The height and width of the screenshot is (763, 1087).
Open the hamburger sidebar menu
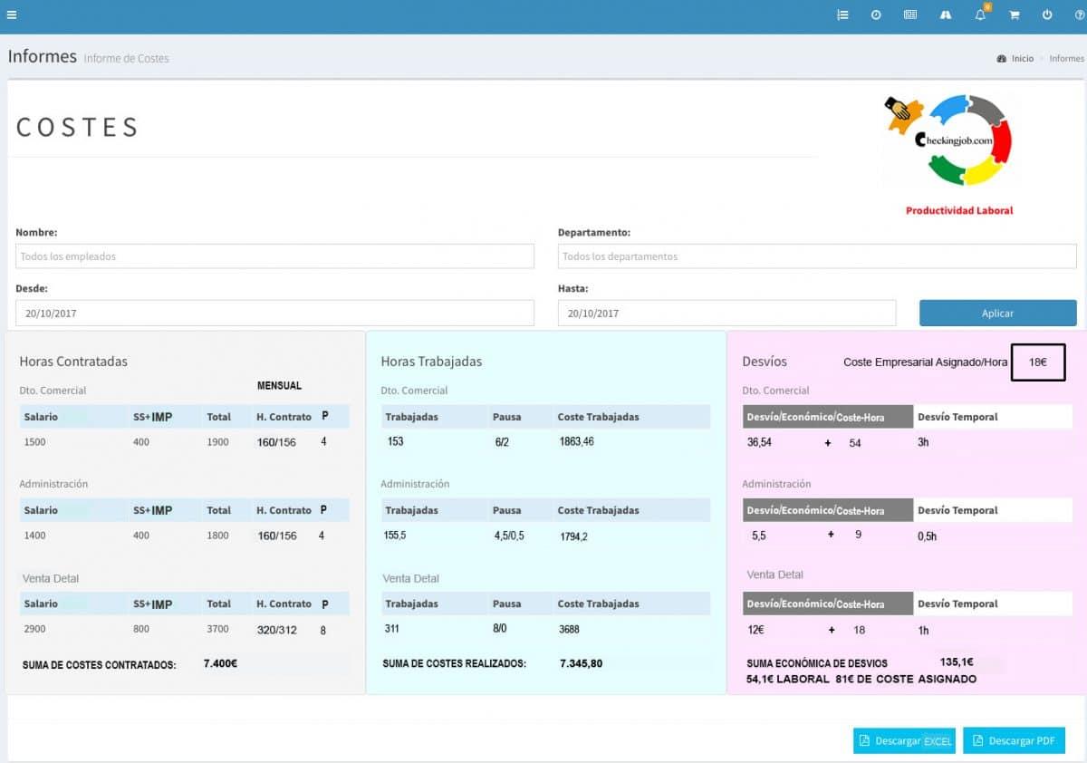11,15
